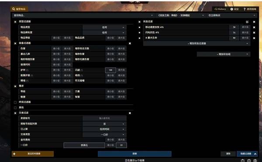Viewport: 262px width, 162px height.
Task: Click the 闪电抗性 minimum value field
Action: tap(234, 33)
